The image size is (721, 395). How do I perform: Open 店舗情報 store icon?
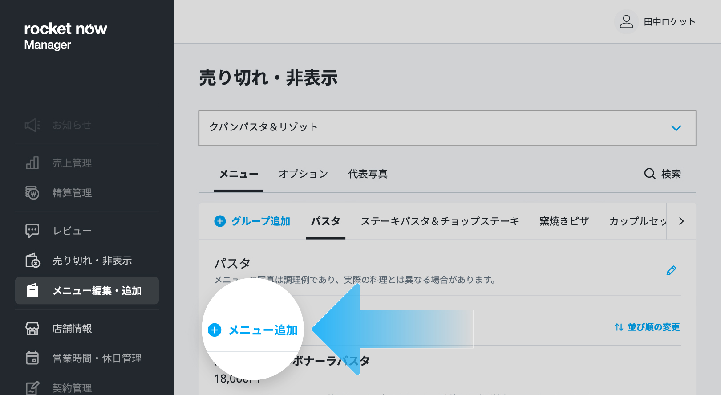(x=32, y=329)
